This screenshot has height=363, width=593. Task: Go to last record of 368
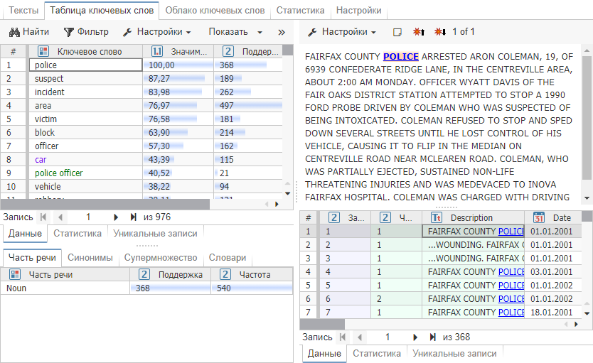click(x=432, y=337)
